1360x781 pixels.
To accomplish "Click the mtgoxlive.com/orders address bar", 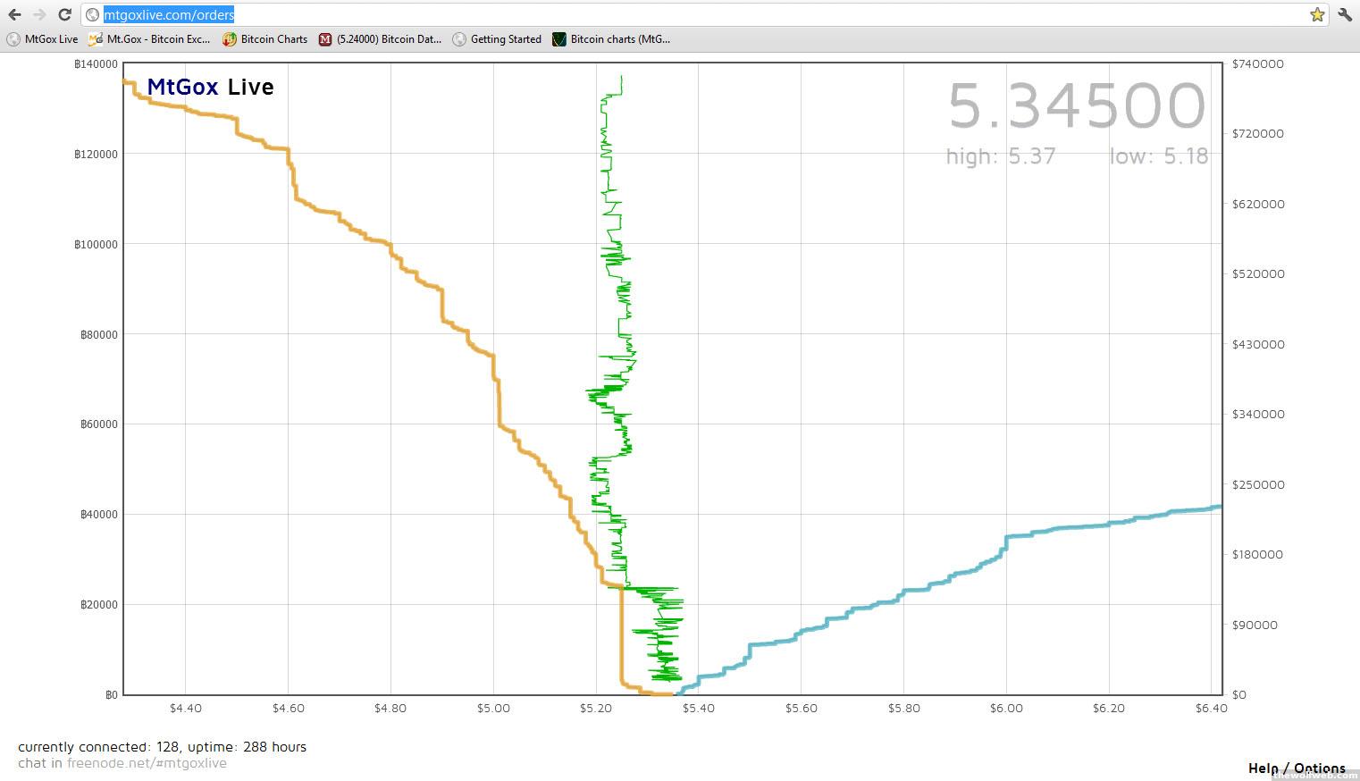I will pyautogui.click(x=625, y=14).
